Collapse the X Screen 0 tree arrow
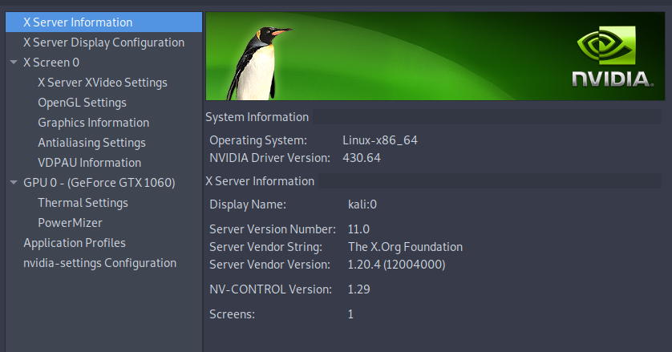Viewport: 672px width, 352px height. coord(14,63)
